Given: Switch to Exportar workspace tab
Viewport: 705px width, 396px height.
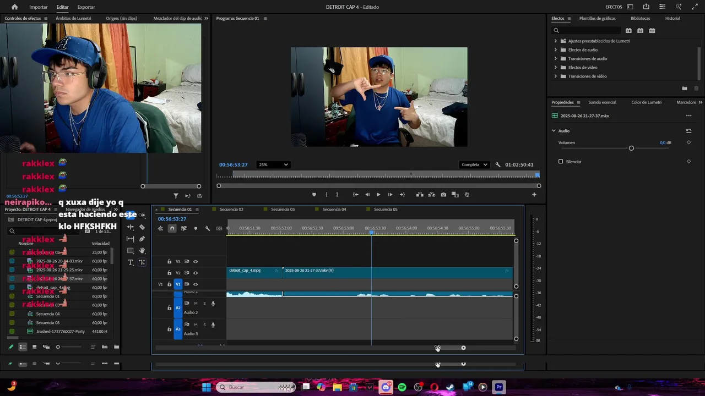Looking at the screenshot, I should pos(86,7).
